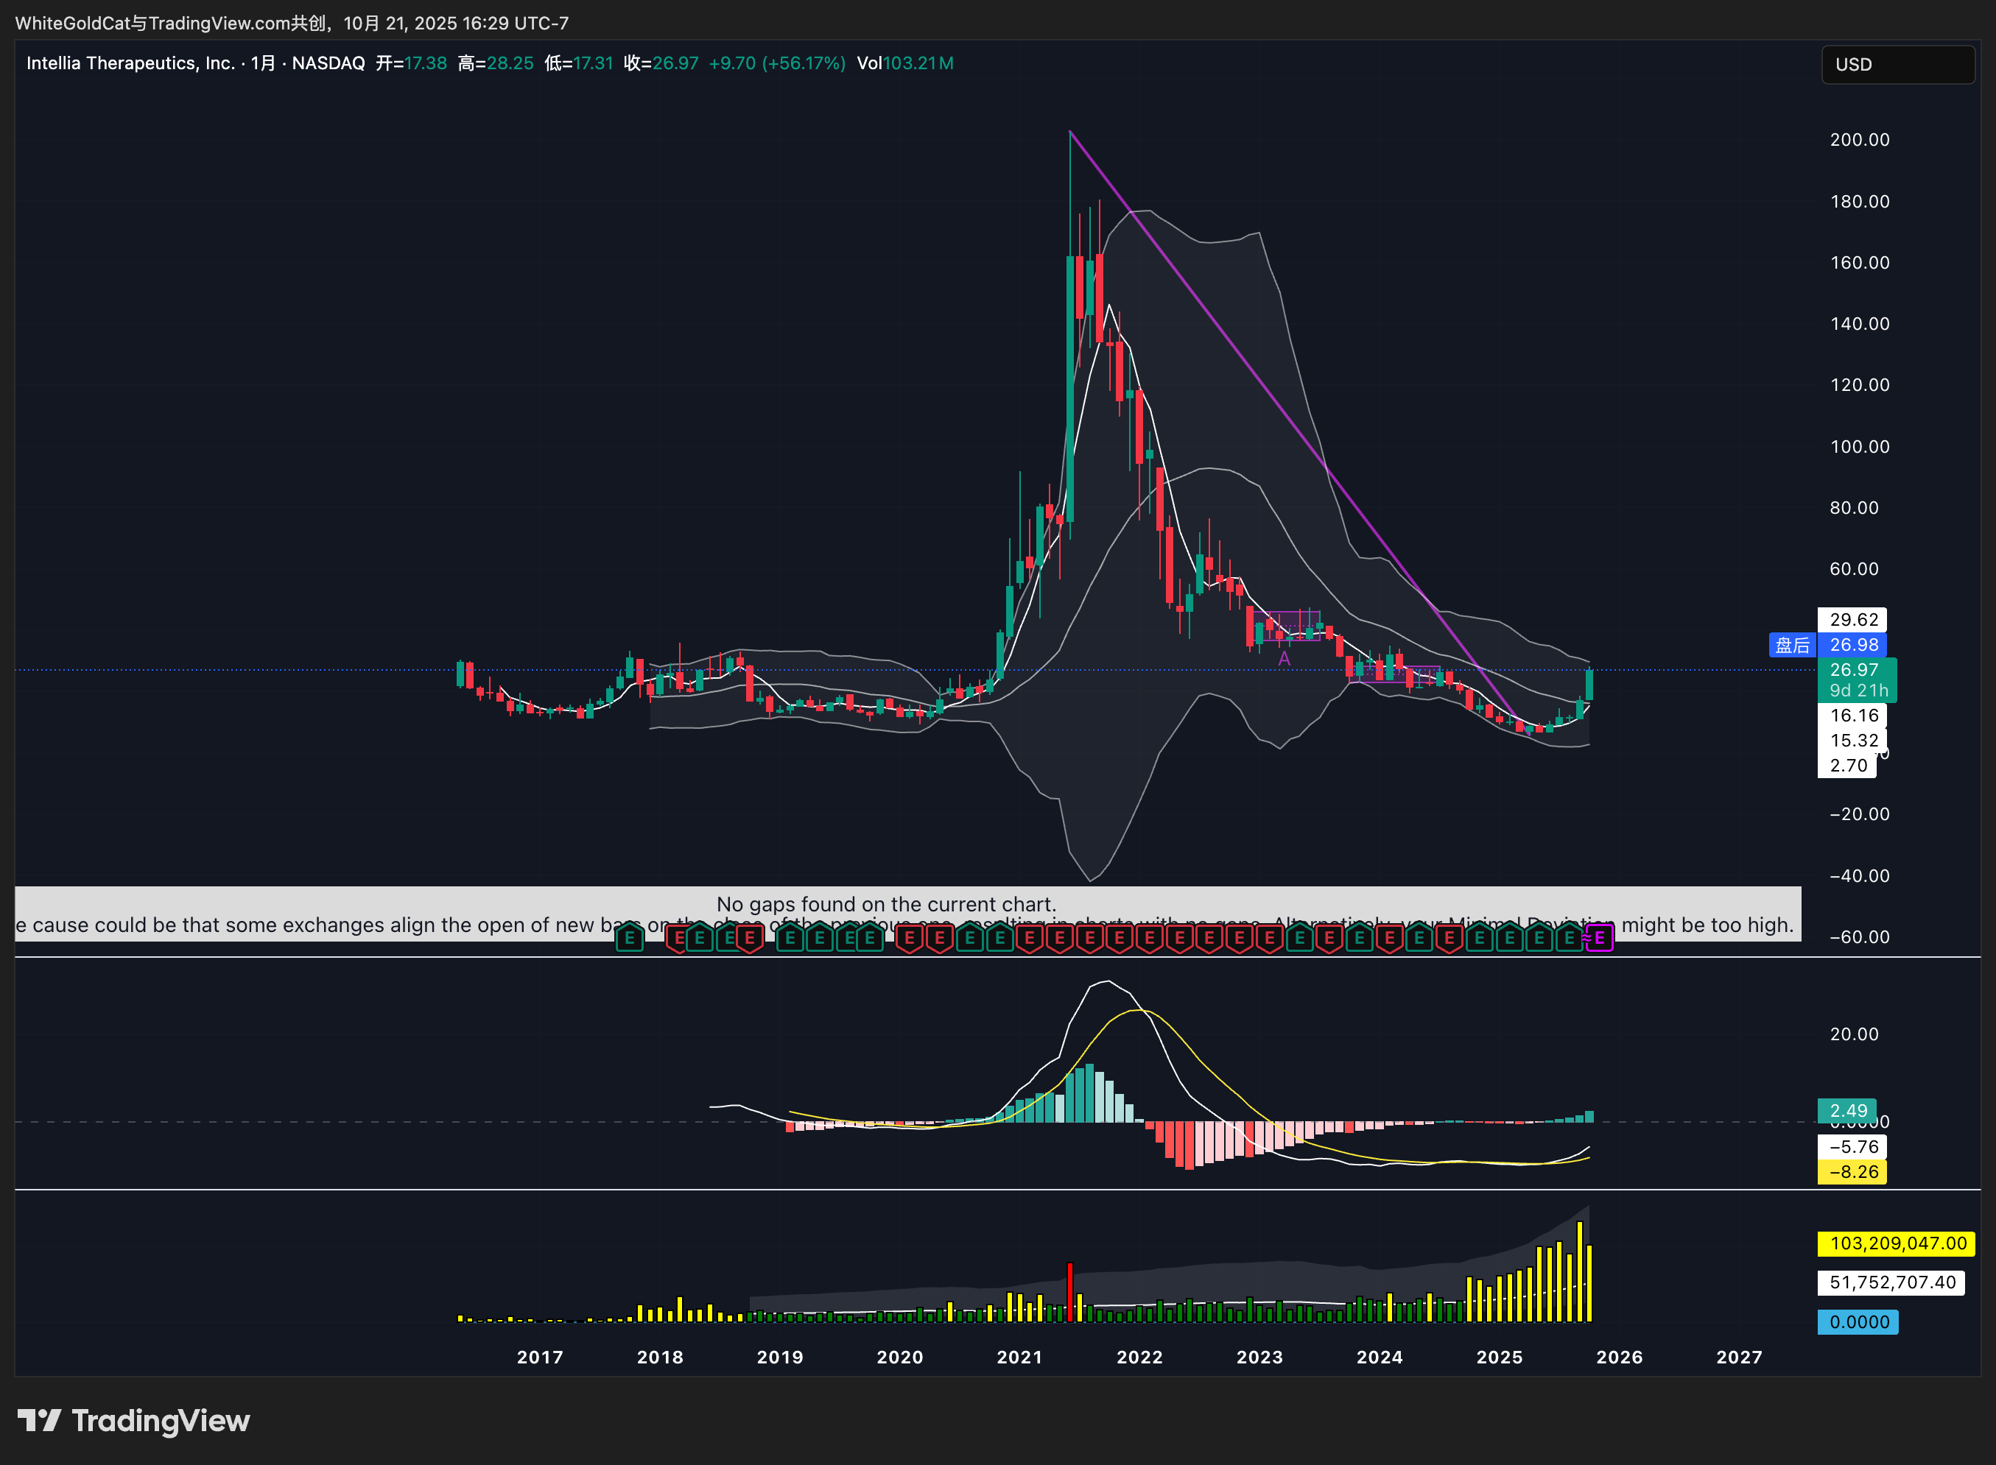Screen dimensions: 1996x1465
Task: Click the 60.00 price axis label
Action: (x=1854, y=568)
